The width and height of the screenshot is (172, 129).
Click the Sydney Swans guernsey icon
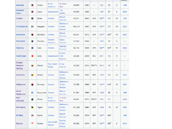(x=32, y=123)
